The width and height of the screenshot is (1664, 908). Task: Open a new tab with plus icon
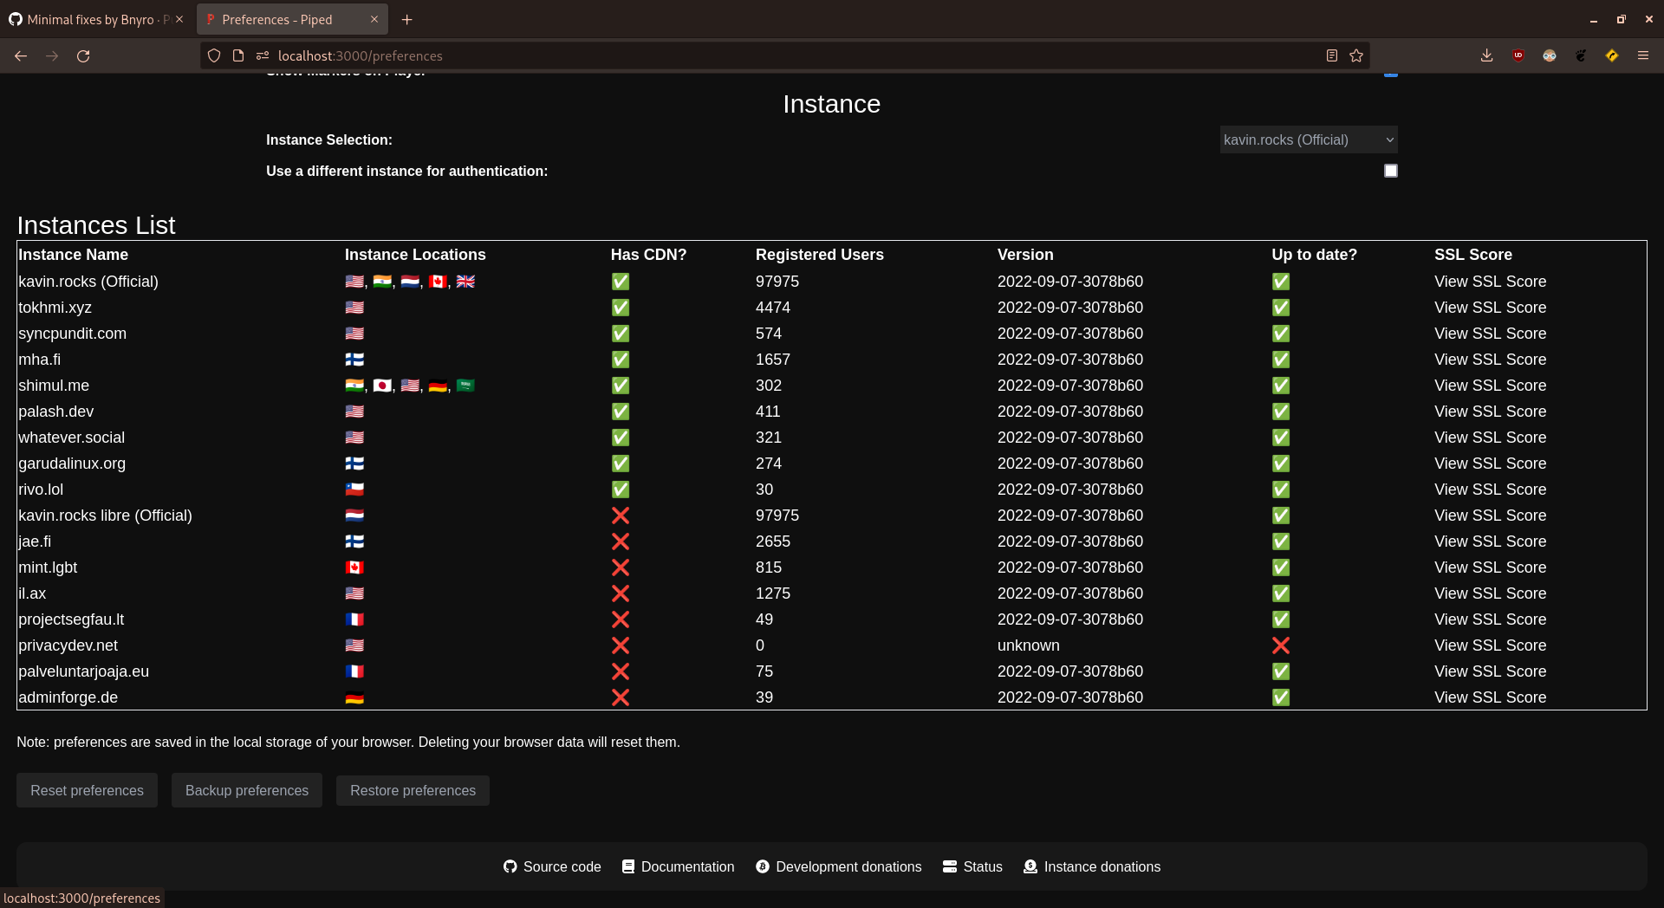pos(406,19)
